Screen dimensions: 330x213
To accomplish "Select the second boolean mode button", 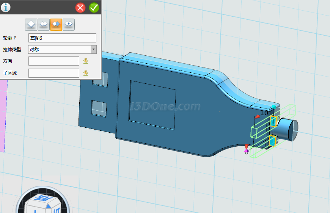I will (x=44, y=24).
